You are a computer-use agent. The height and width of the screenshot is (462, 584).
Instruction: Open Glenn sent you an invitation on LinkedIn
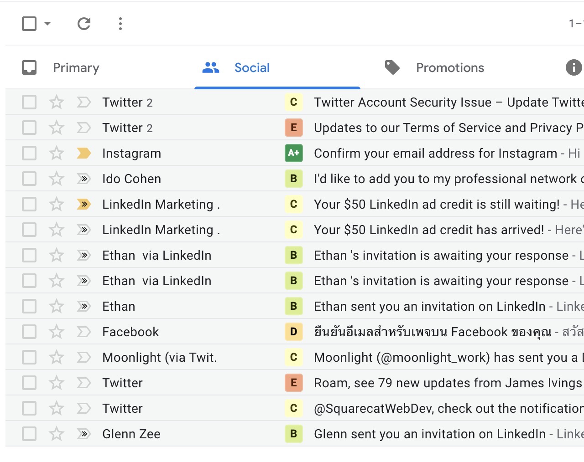[295, 434]
